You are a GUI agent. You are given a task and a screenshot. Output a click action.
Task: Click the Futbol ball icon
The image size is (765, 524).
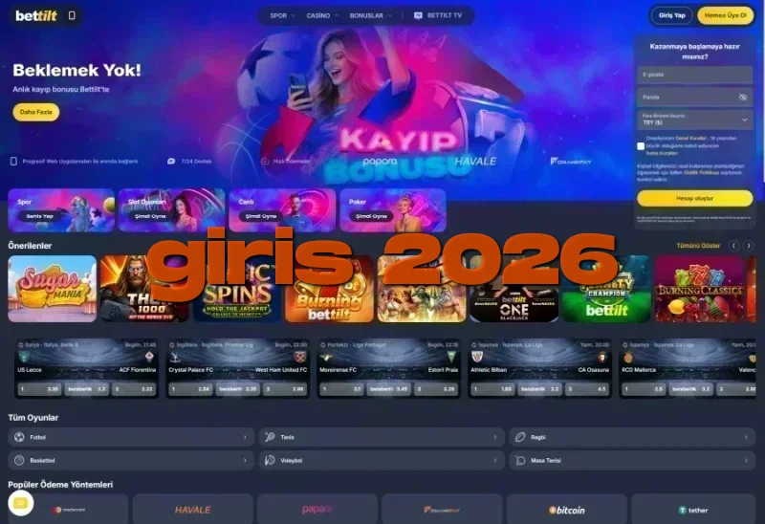19,437
